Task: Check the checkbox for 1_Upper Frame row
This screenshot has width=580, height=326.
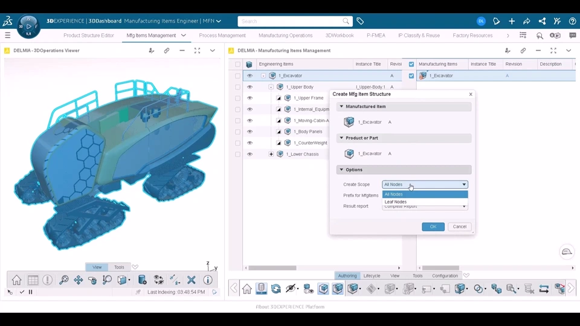Action: [237, 98]
